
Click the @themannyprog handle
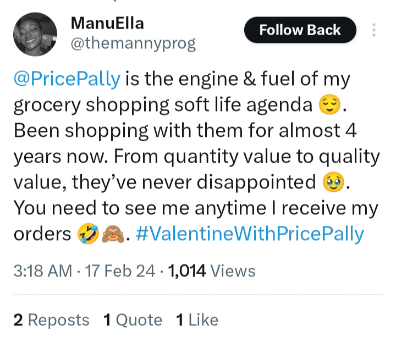[x=133, y=43]
